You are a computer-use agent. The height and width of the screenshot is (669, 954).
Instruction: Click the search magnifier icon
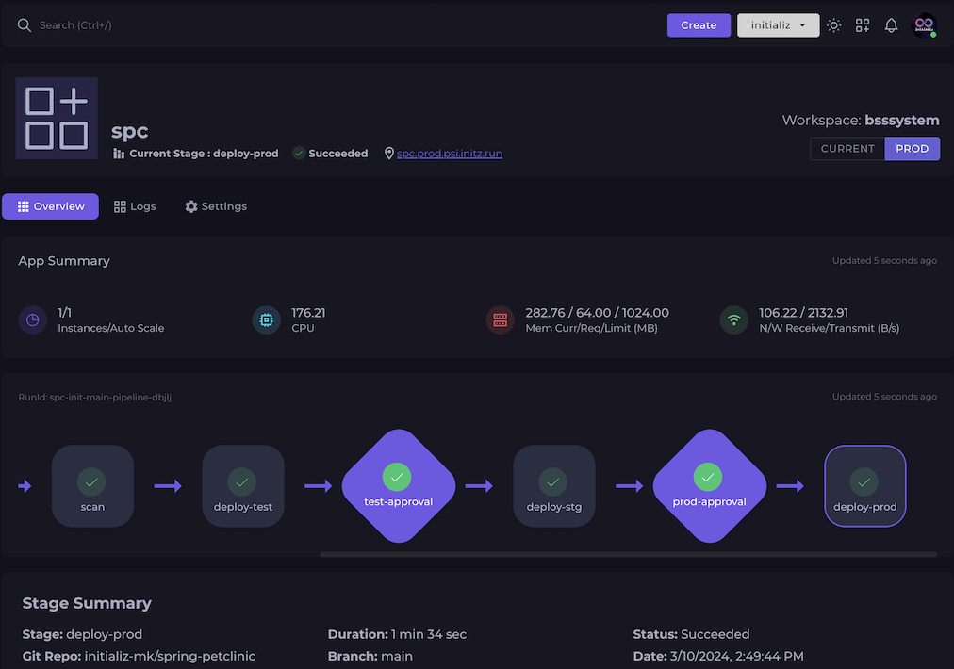tap(25, 24)
